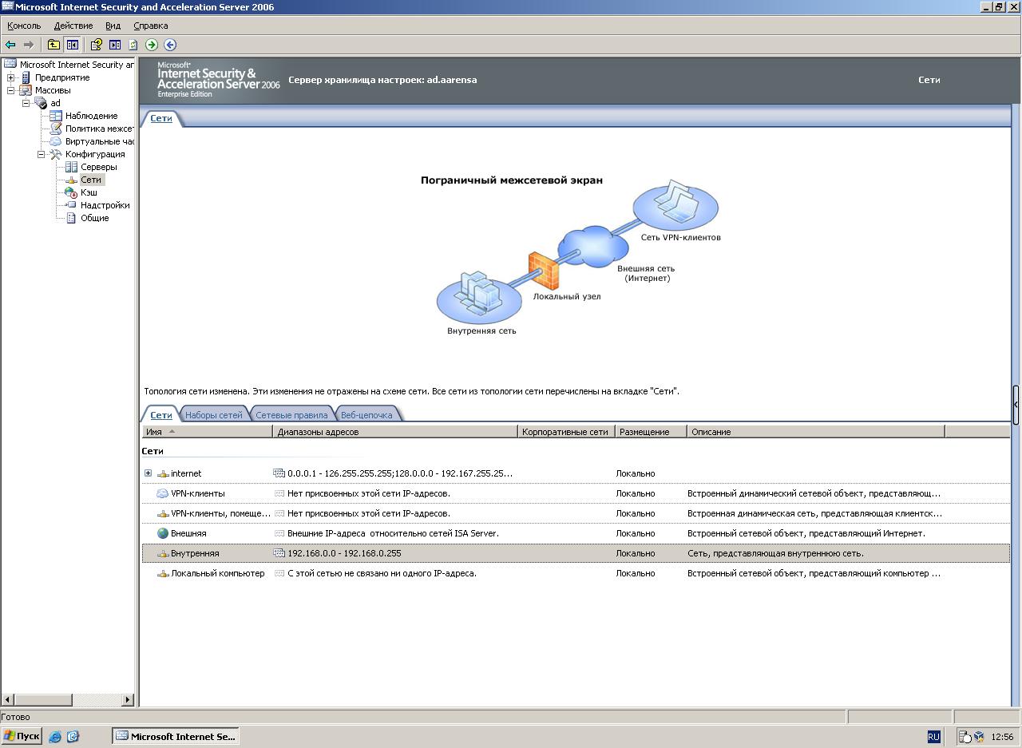Click the green right arrow toolbar icon
This screenshot has width=1022, height=748.
point(152,45)
